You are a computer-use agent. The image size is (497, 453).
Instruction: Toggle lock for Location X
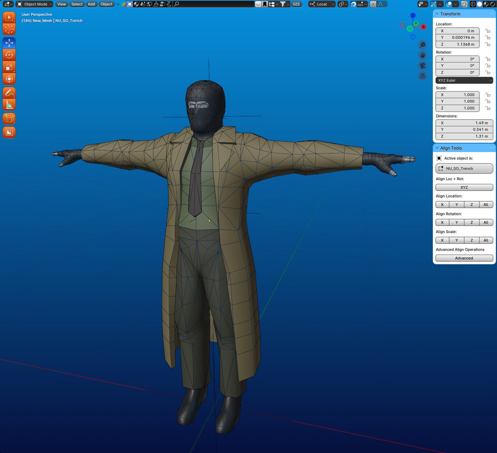point(488,31)
